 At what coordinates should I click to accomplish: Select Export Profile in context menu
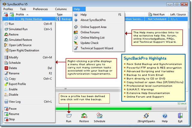(17, 84)
